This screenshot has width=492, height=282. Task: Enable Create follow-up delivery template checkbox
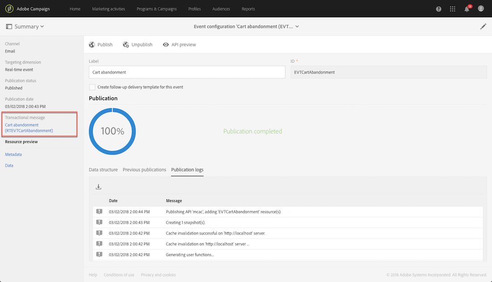tap(92, 87)
